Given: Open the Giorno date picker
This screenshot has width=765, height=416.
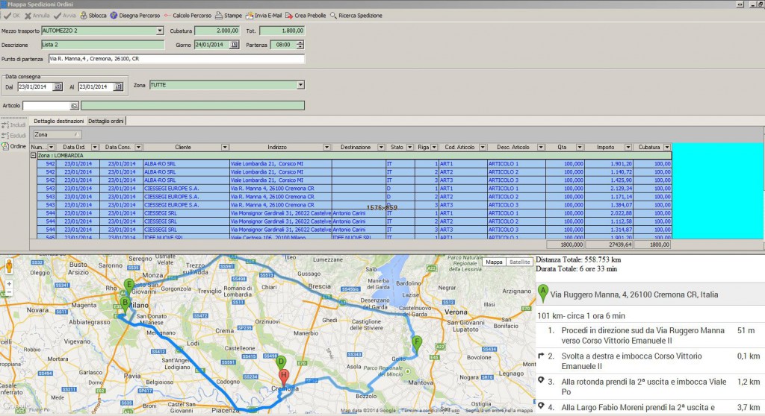Looking at the screenshot, I should 234,45.
